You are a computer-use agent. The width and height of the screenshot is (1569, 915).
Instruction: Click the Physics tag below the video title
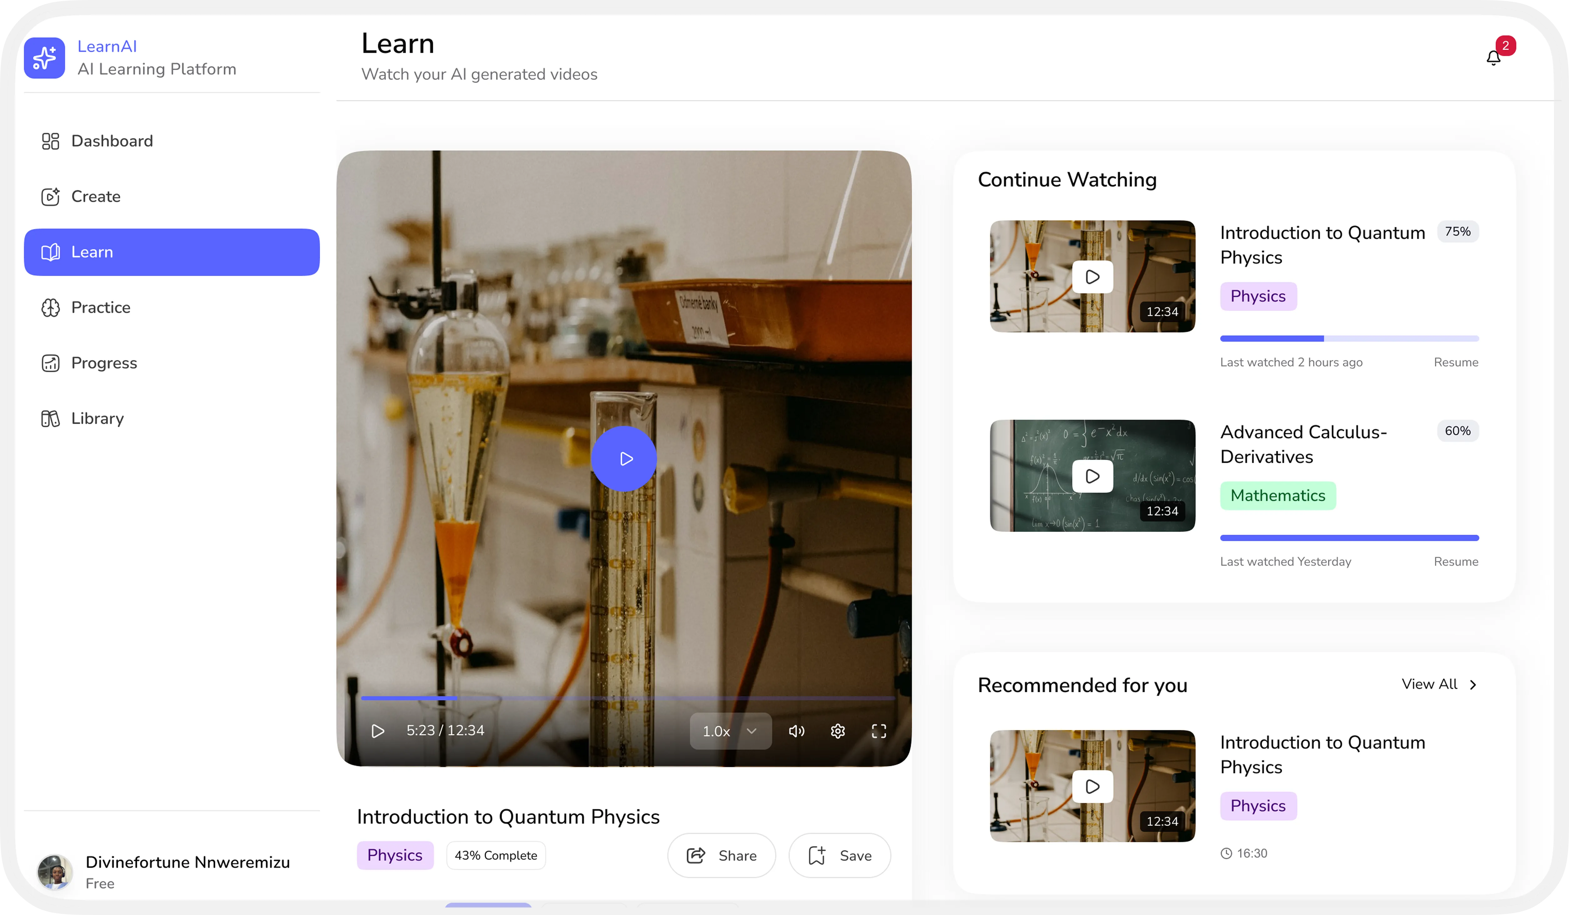pyautogui.click(x=395, y=855)
